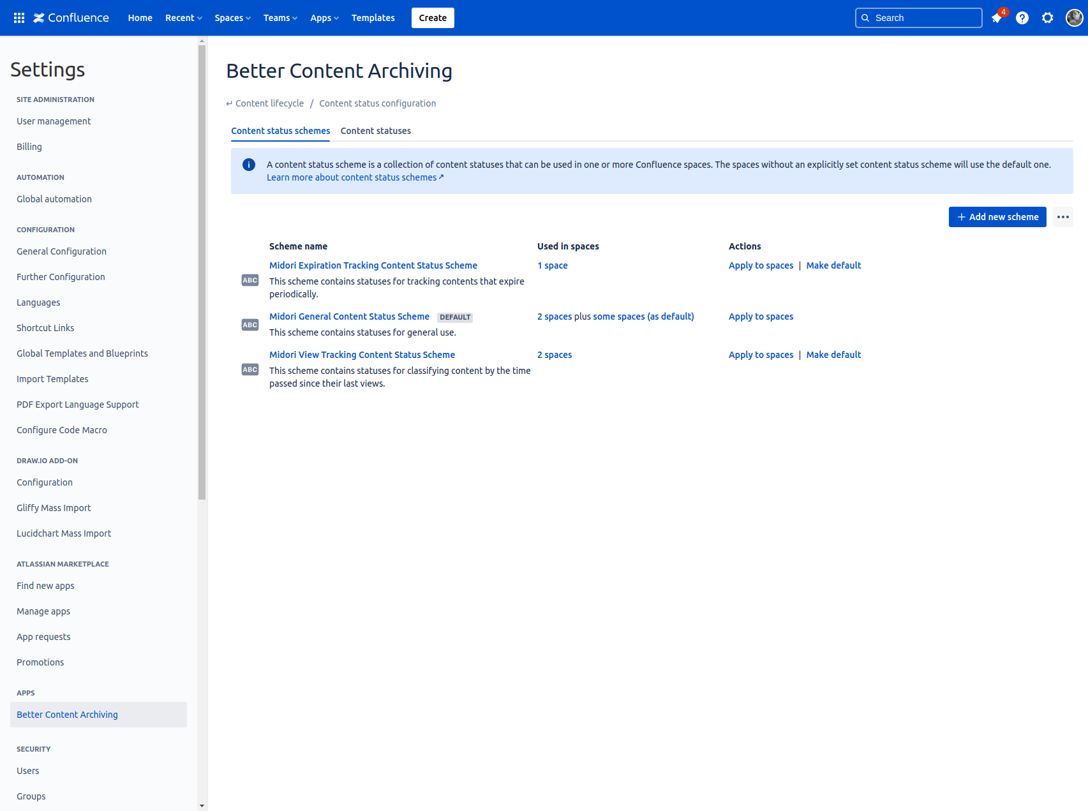The height and width of the screenshot is (811, 1088).
Task: Open the help question mark icon
Action: click(1022, 18)
